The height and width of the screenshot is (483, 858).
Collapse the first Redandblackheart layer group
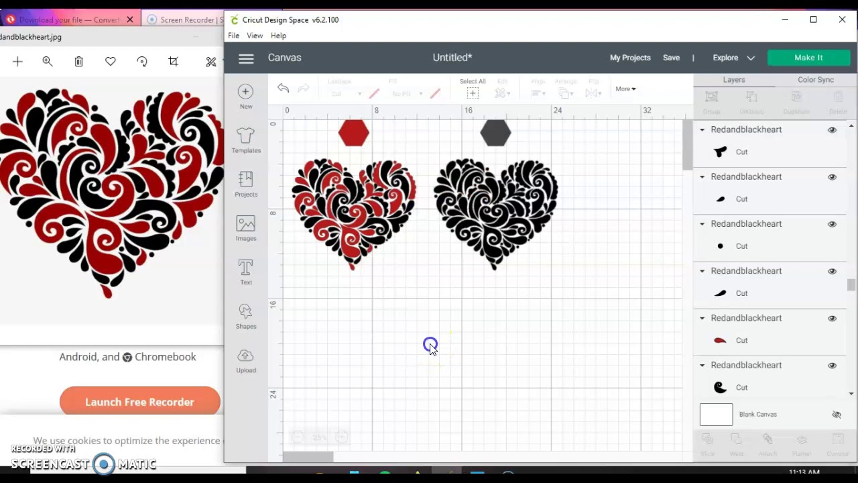(x=702, y=130)
